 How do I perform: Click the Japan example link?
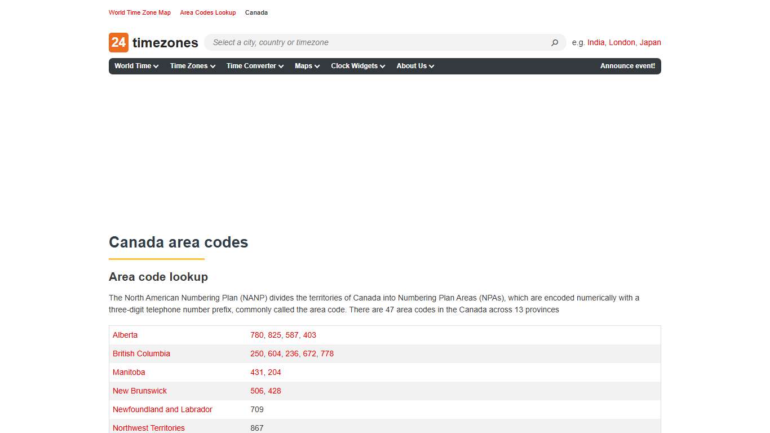(x=650, y=42)
